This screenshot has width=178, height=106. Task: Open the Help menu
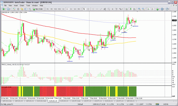(41, 5)
